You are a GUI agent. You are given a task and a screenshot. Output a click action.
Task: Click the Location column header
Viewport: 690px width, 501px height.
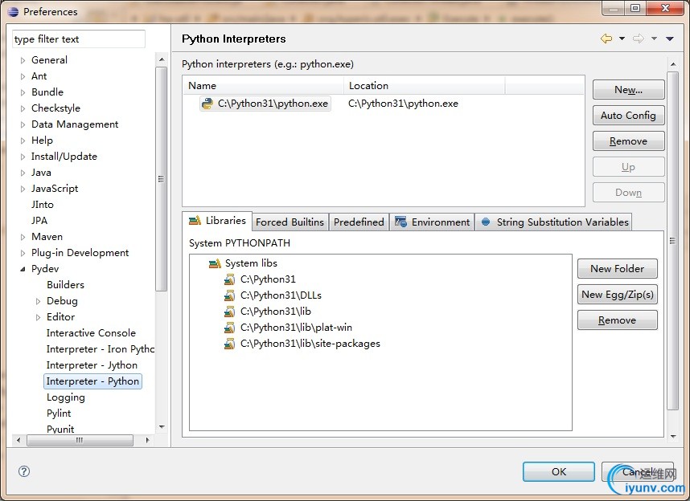[x=424, y=86]
